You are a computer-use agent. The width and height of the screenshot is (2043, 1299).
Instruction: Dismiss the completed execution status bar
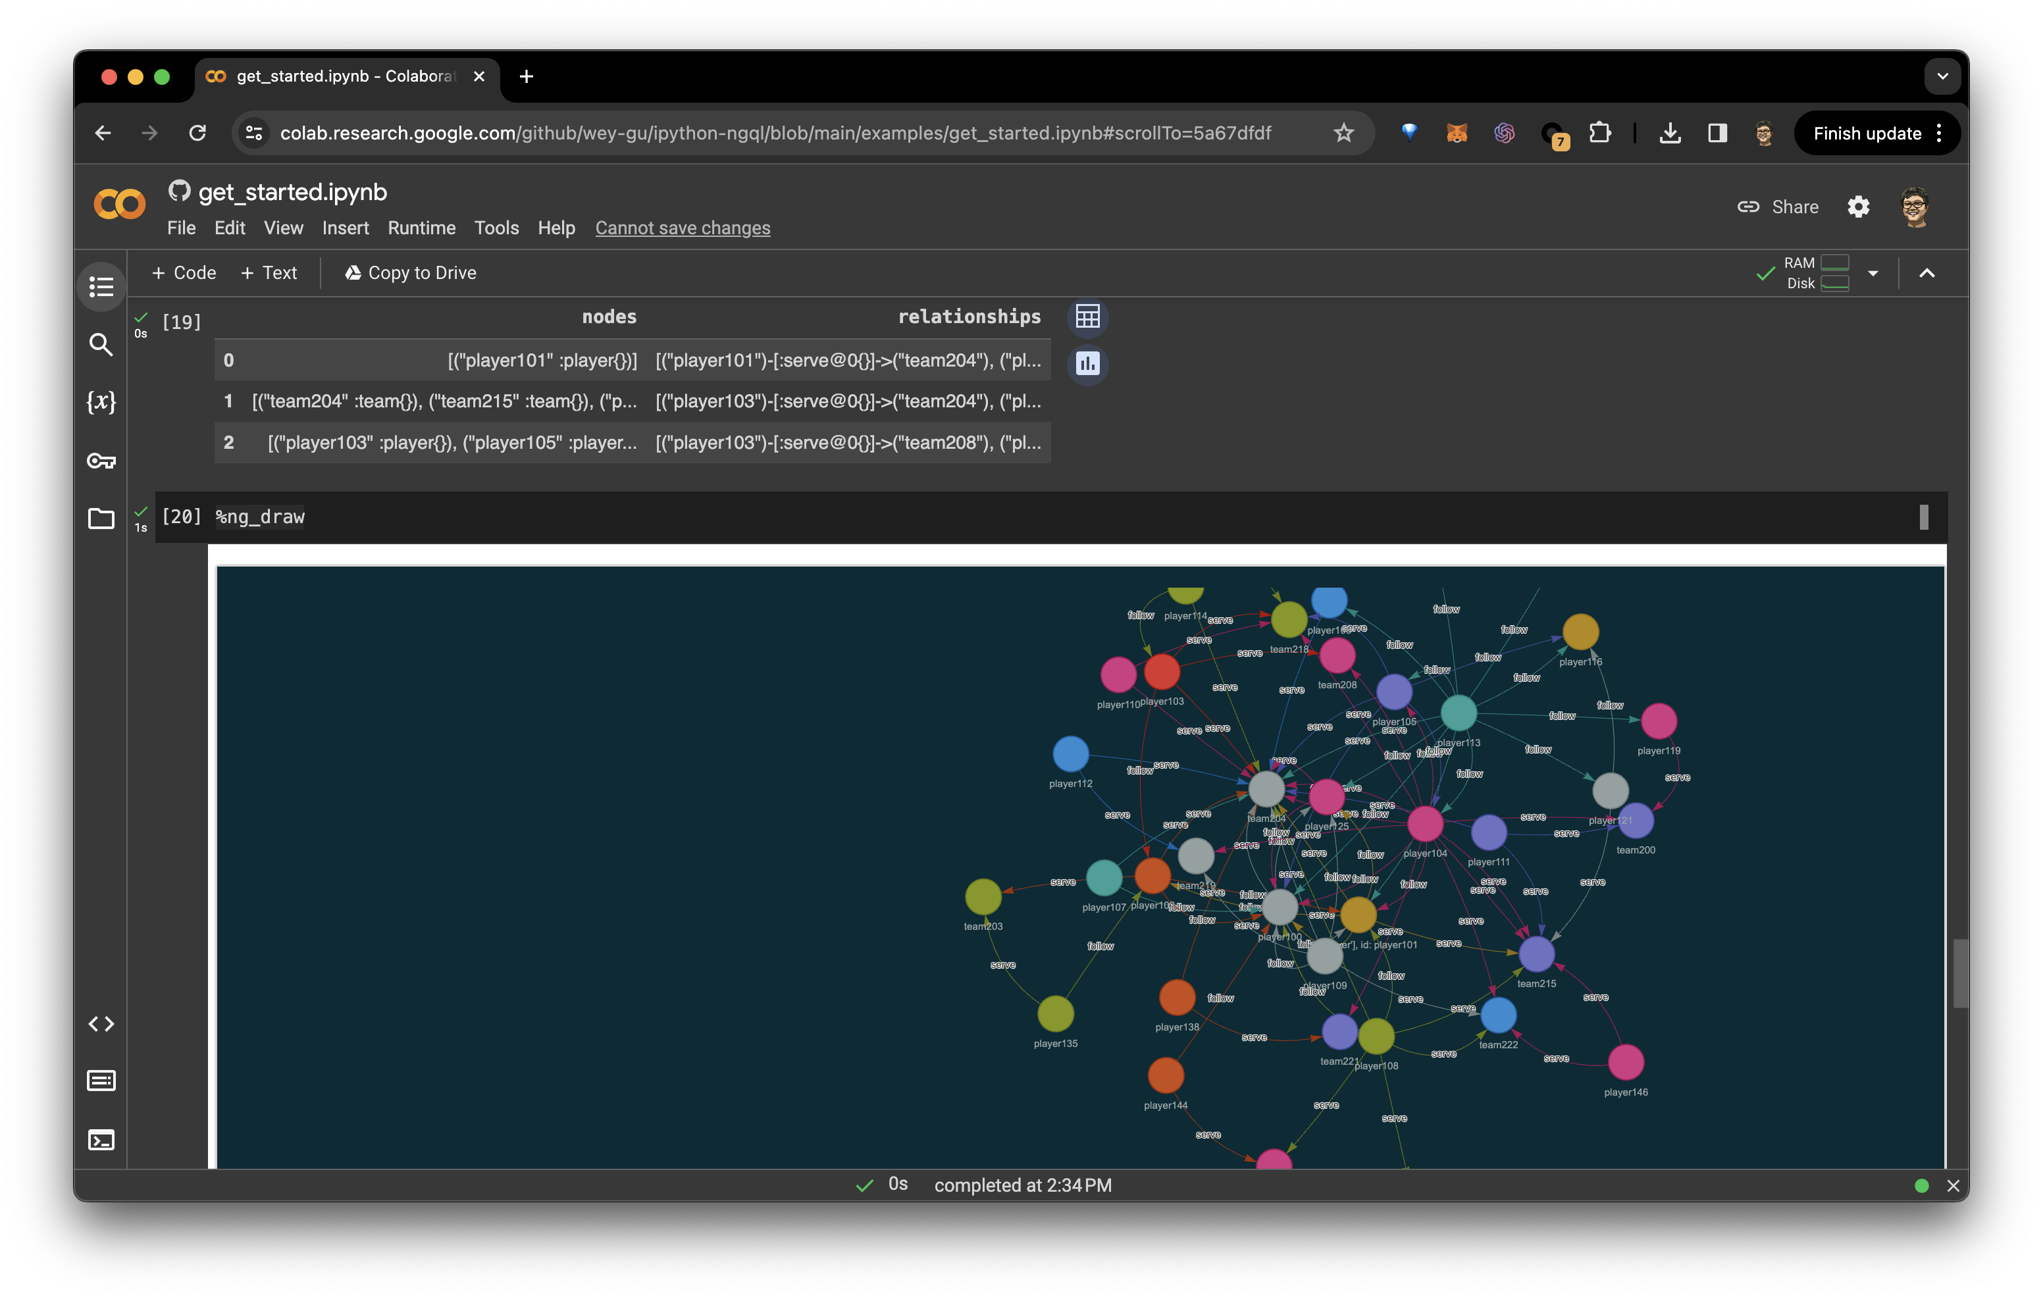1953,1185
